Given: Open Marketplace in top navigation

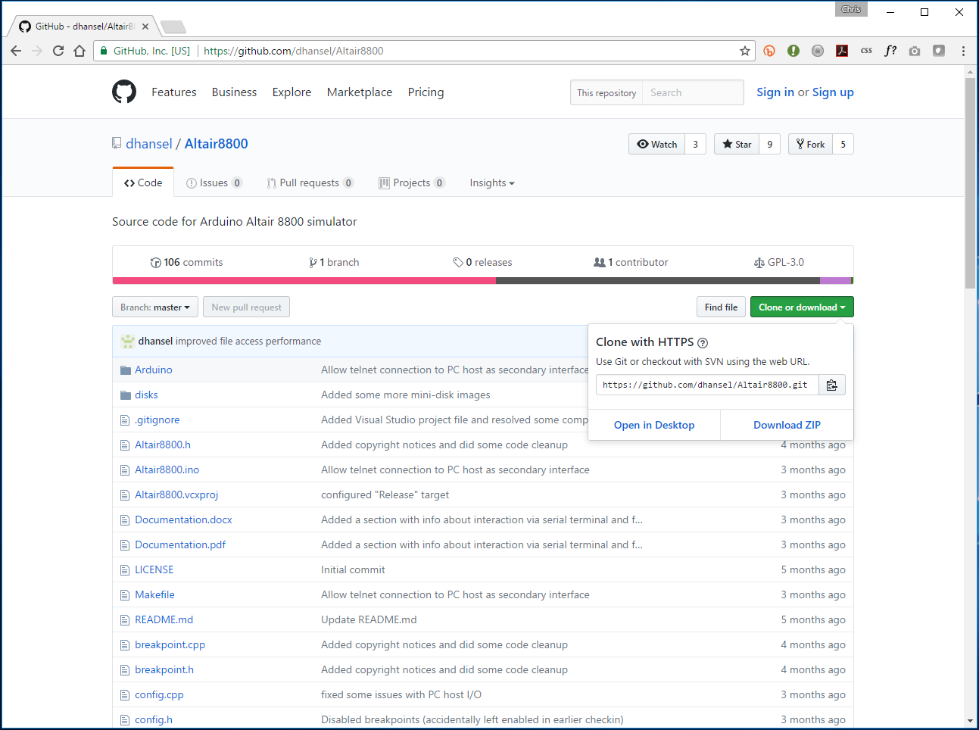Looking at the screenshot, I should [x=360, y=92].
